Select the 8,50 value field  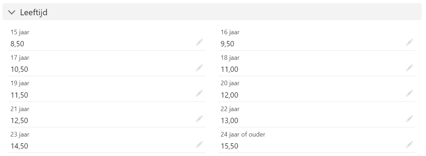coord(17,44)
